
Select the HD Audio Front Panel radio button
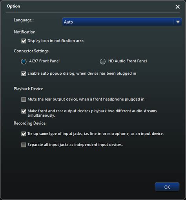[x=103, y=61]
